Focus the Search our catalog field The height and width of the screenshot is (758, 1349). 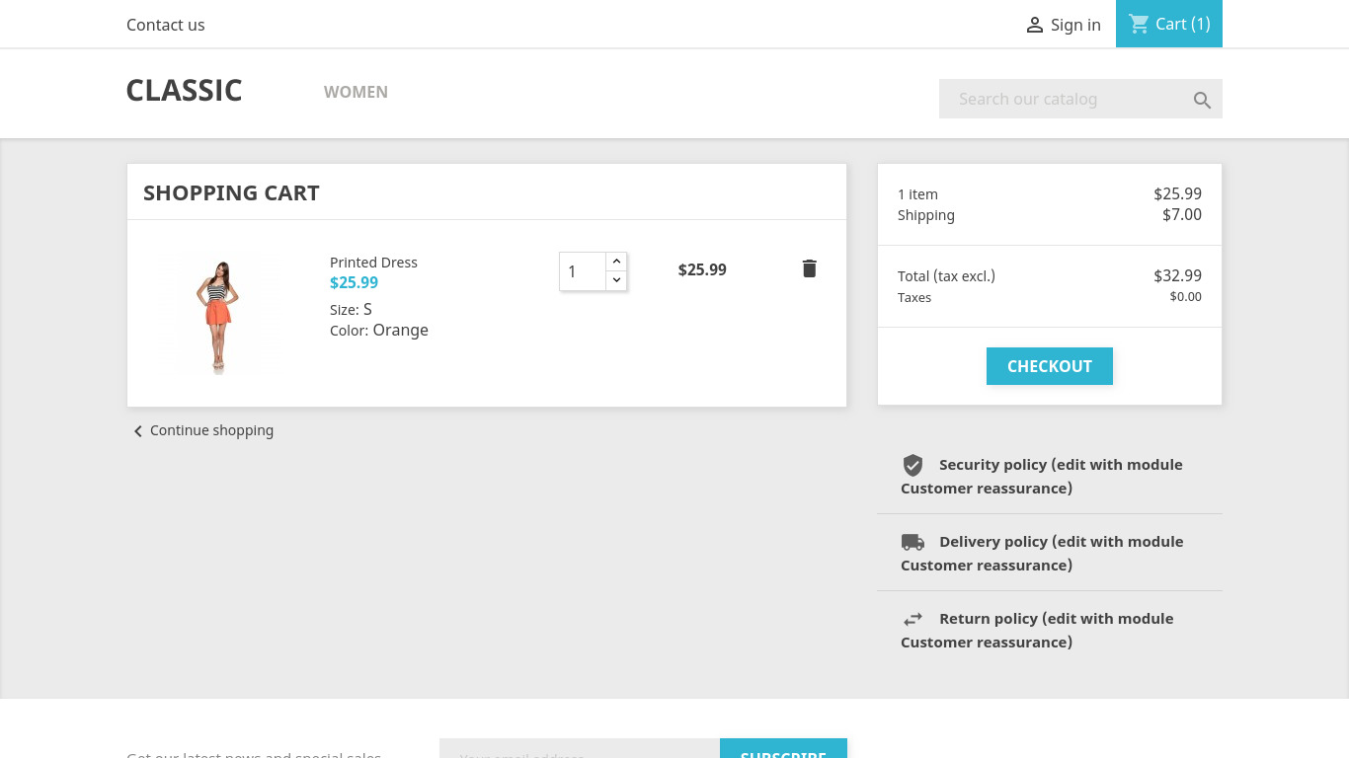[x=1062, y=99]
